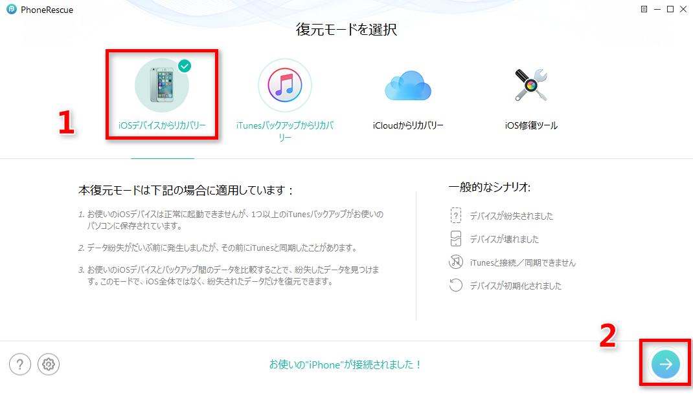Click the 本復元モードは下記の場合に適用しています heading
Viewport: 693px width, 404px height.
186,190
